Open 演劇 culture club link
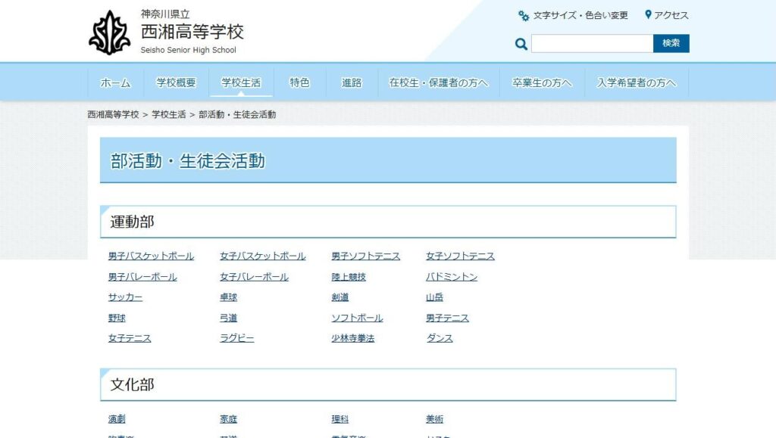The image size is (776, 438). coord(117,419)
